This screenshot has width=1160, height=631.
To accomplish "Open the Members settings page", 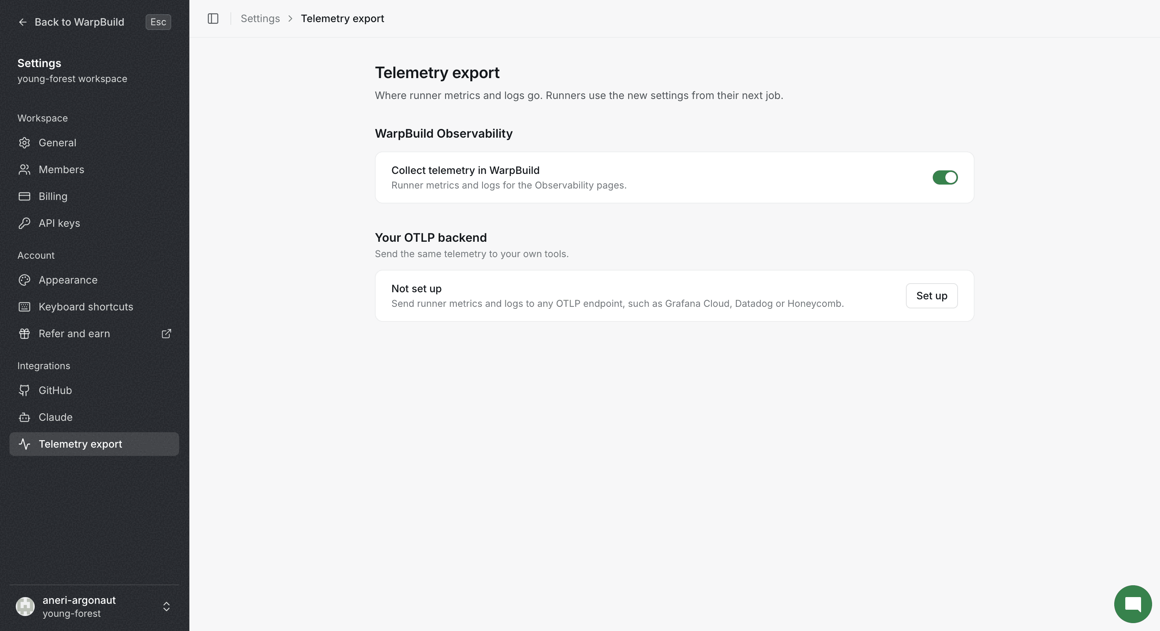I will 94,170.
